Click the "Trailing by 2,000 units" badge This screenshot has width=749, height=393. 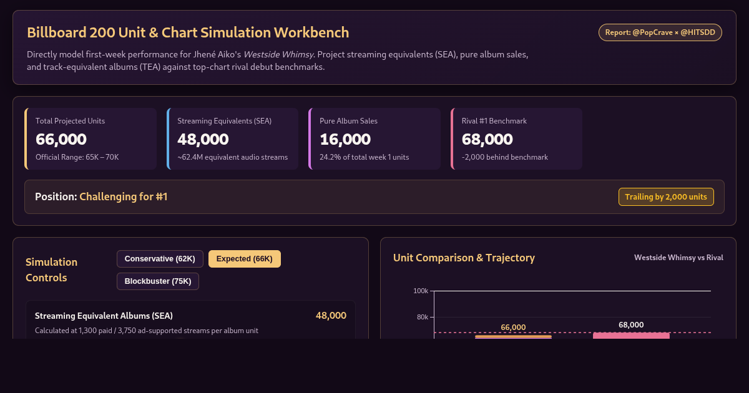coord(666,196)
